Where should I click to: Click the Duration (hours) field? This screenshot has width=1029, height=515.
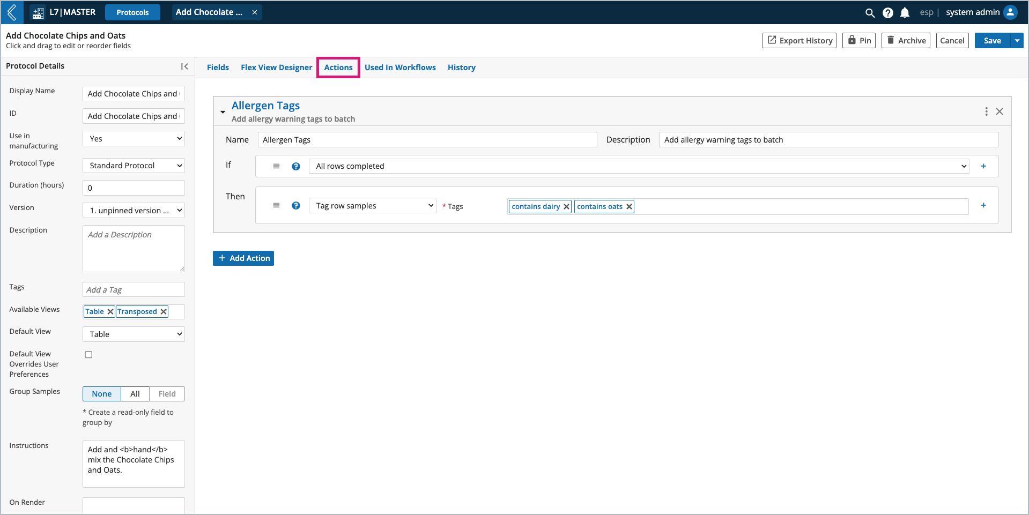click(x=134, y=188)
